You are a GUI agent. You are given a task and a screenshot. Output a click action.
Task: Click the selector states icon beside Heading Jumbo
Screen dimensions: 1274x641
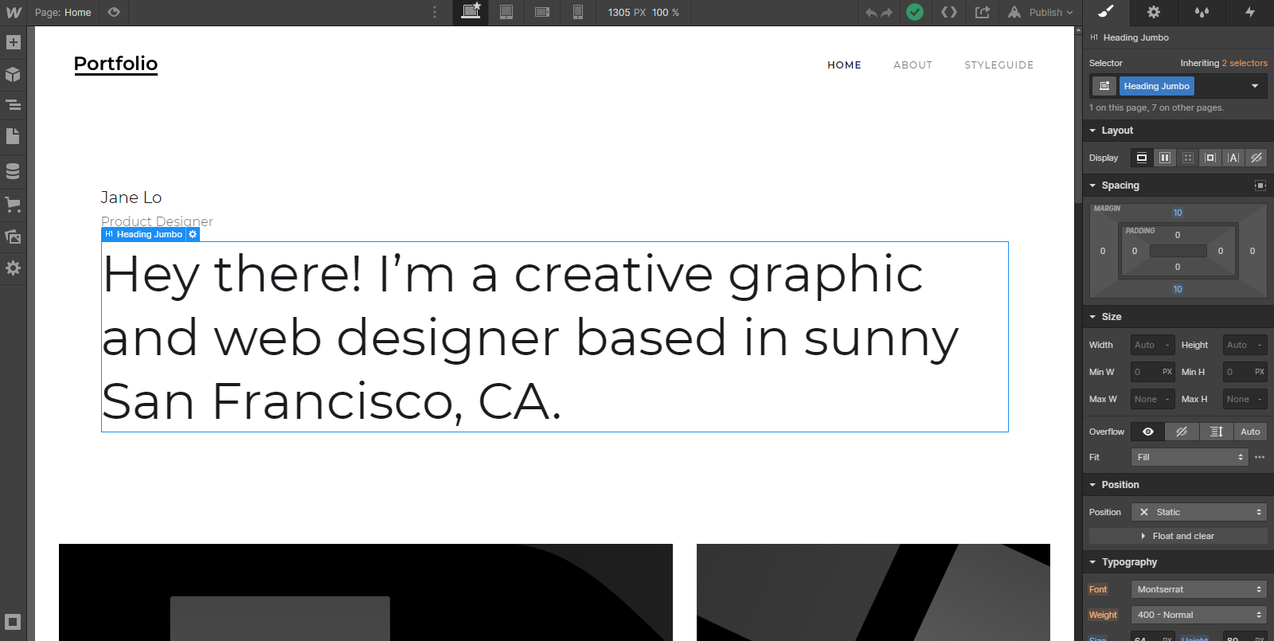click(1104, 86)
